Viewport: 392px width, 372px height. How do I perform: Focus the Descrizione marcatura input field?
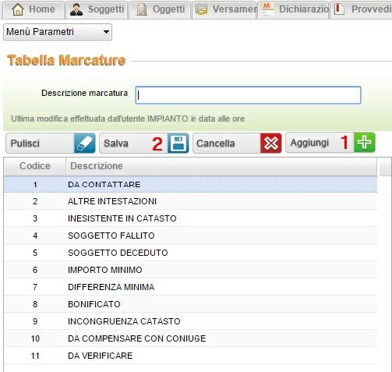248,95
